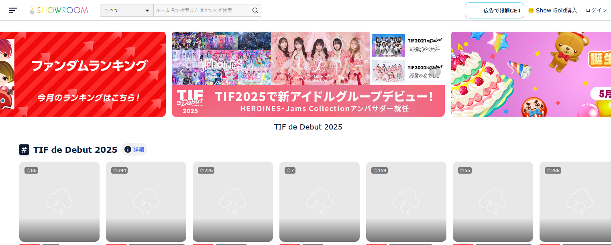The width and height of the screenshot is (611, 245).
Task: Click the ☆226 follower badge
Action: click(206, 170)
